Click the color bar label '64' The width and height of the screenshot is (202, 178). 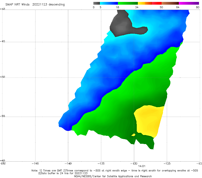(178, 7)
